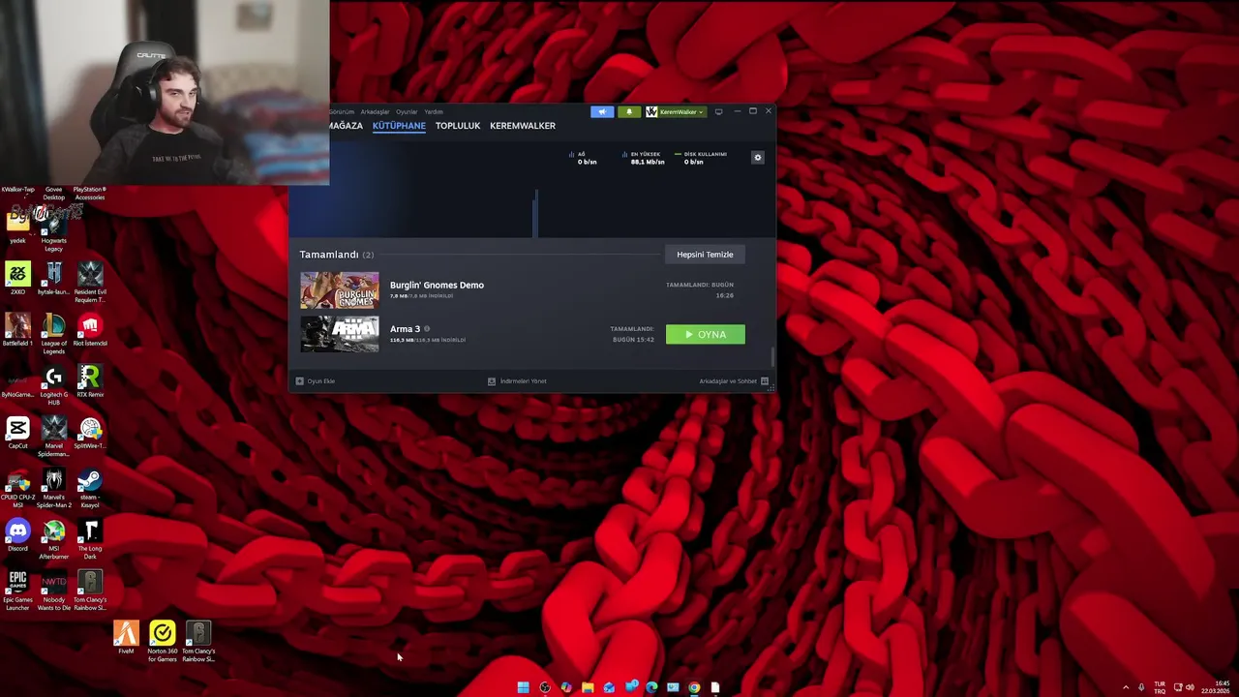
Task: Open Arkadaşlar menu in Steam
Action: click(375, 111)
